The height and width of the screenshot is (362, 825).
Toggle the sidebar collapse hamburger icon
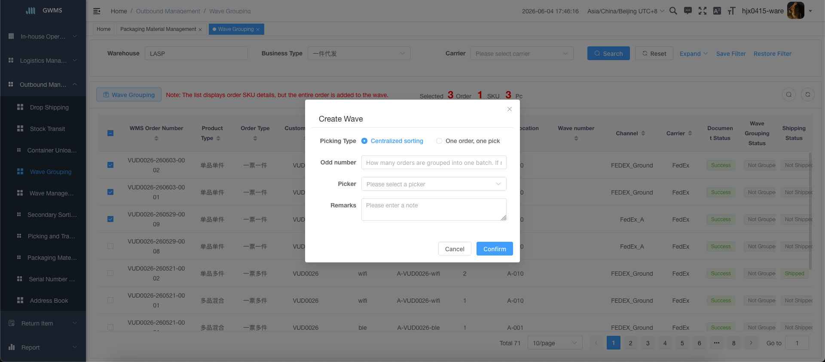(x=97, y=11)
